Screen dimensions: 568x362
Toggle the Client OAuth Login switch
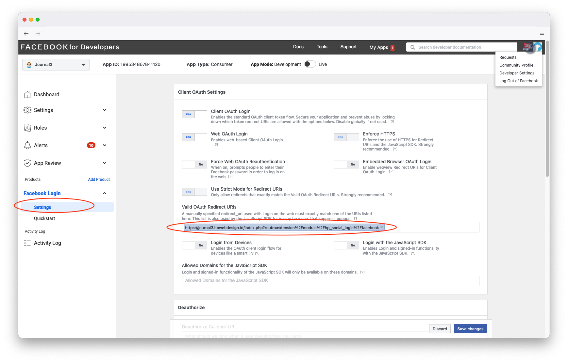coord(194,114)
